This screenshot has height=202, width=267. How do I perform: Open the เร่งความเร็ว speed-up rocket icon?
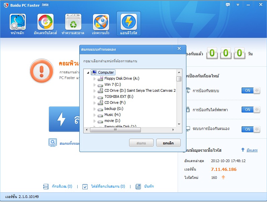pyautogui.click(x=101, y=22)
